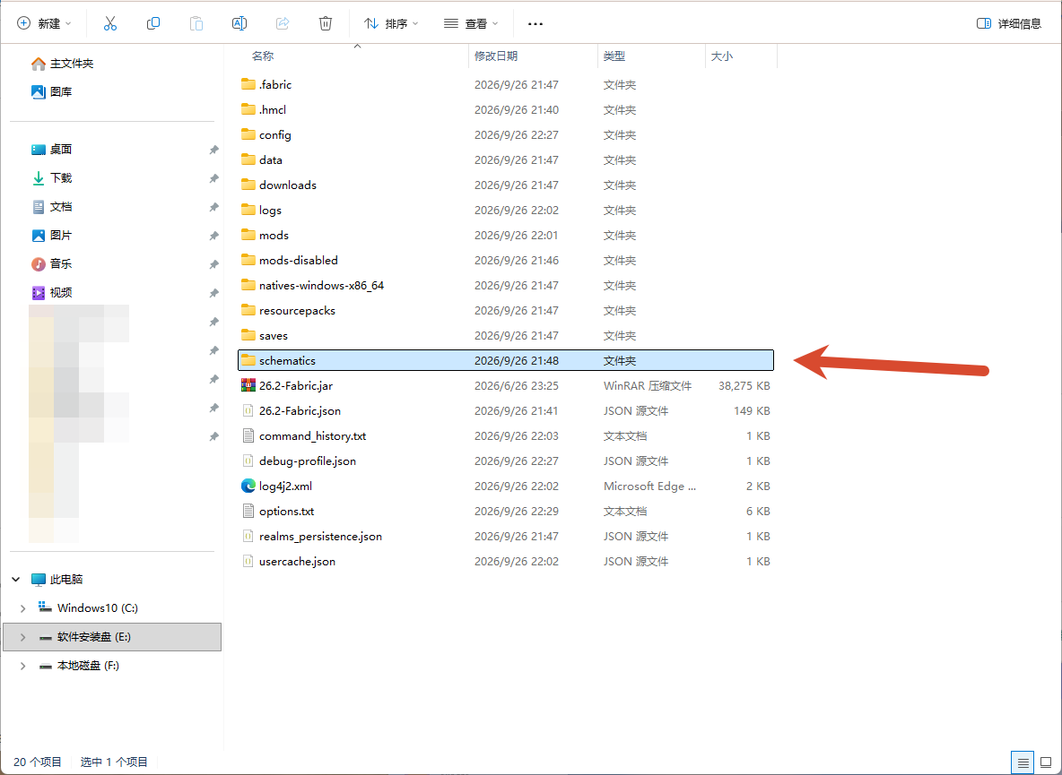1062x775 pixels.
Task: Click the Paste clipboard icon
Action: 196,23
